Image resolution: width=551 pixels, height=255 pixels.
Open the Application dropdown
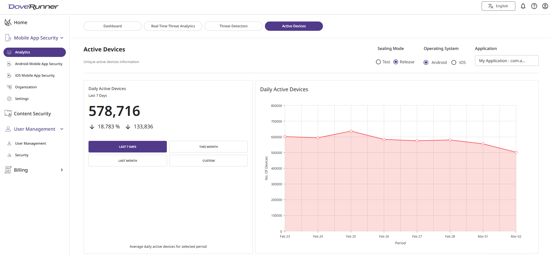506,61
